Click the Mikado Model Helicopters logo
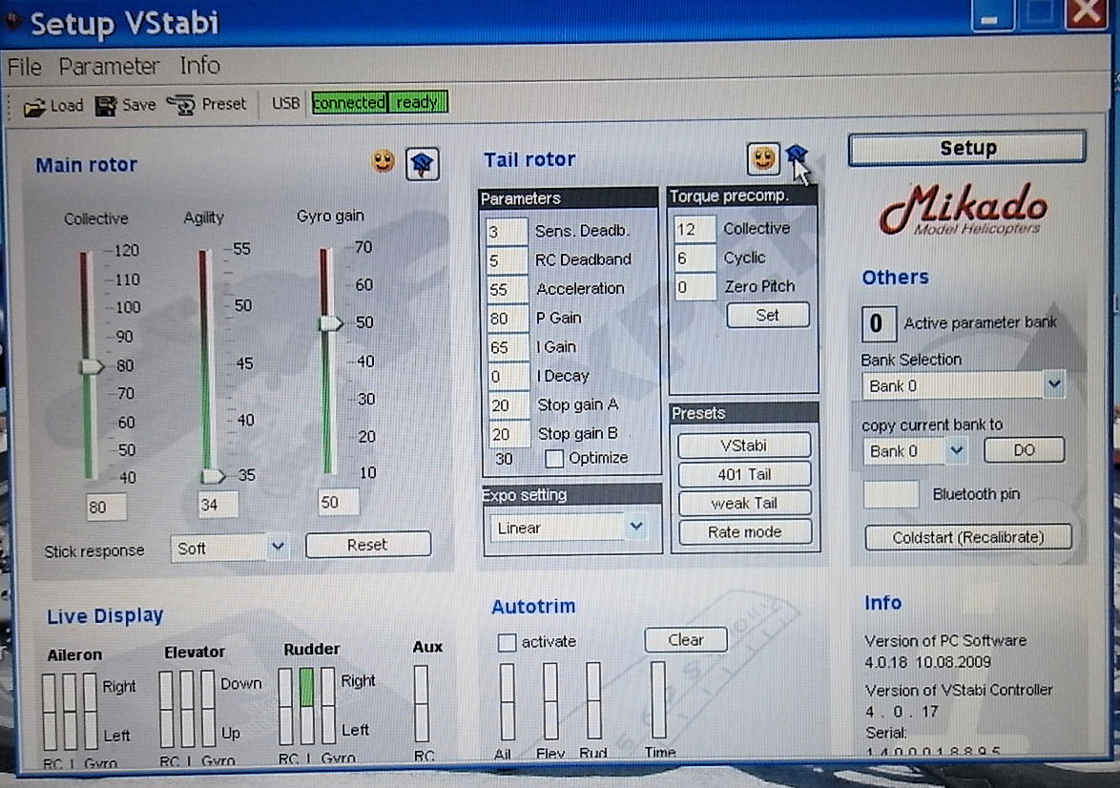The width and height of the screenshot is (1120, 788). 964,209
